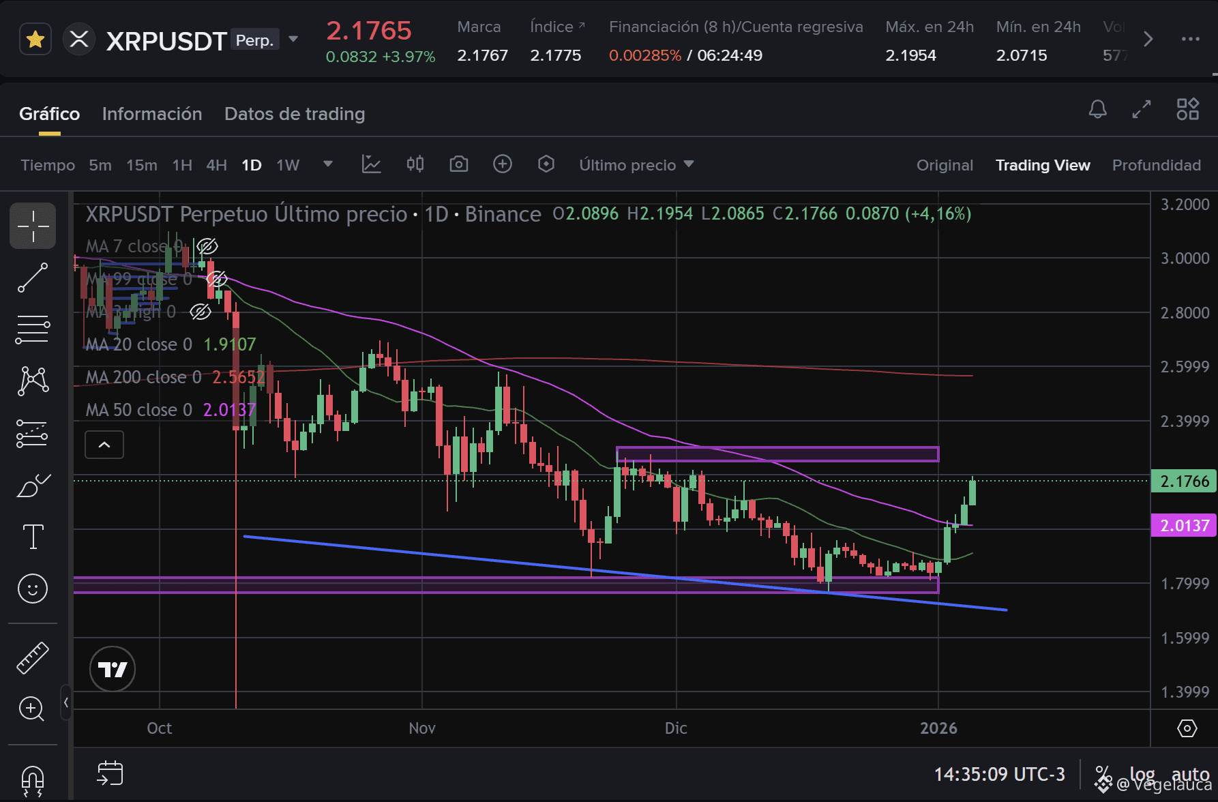Screen dimensions: 1218x802
Task: Toggle the favorite star for XRPUSDT
Action: 35,40
